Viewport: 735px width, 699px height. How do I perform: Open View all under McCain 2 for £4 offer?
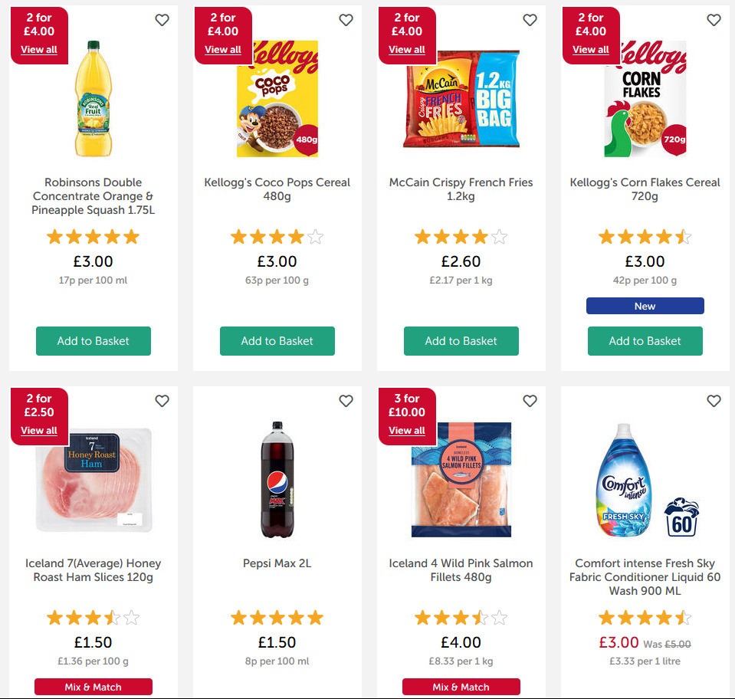pyautogui.click(x=406, y=49)
